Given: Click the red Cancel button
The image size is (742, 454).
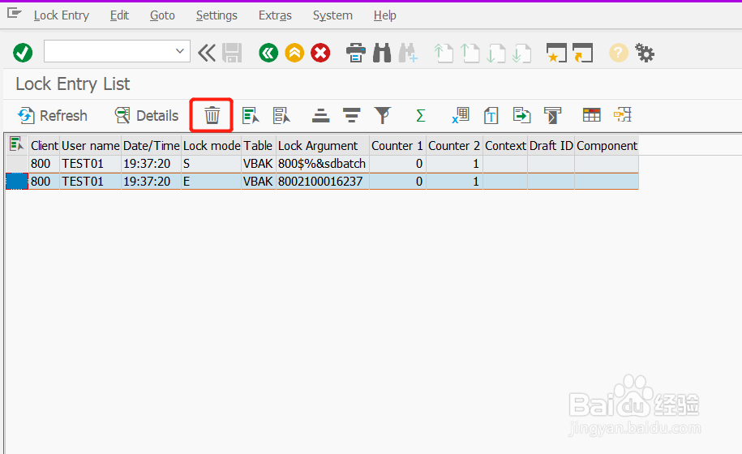Looking at the screenshot, I should coord(320,53).
